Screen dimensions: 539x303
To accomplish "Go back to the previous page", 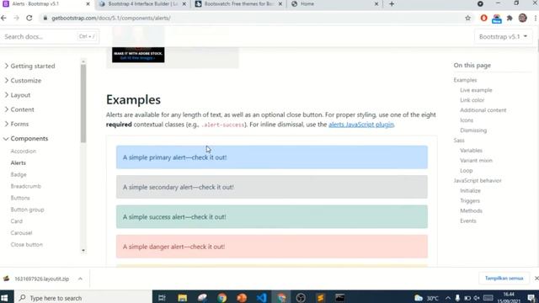I will point(3,18).
